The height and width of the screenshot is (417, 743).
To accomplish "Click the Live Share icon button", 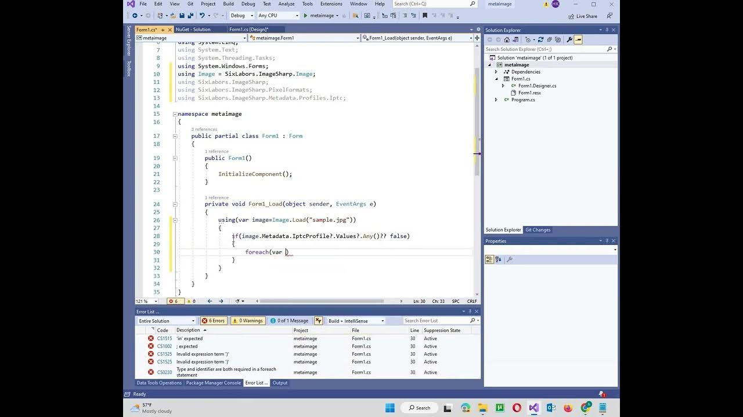I will [583, 16].
